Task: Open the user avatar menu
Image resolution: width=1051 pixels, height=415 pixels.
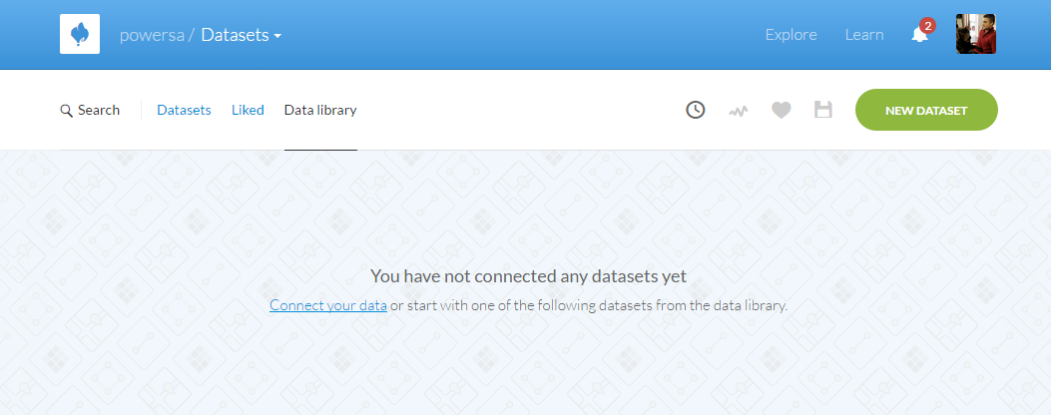Action: (975, 34)
